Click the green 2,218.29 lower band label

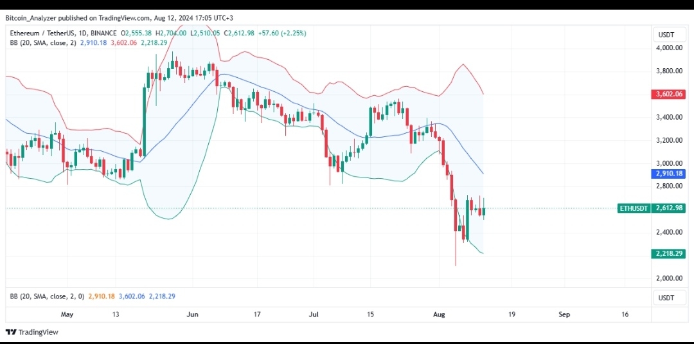(668, 254)
